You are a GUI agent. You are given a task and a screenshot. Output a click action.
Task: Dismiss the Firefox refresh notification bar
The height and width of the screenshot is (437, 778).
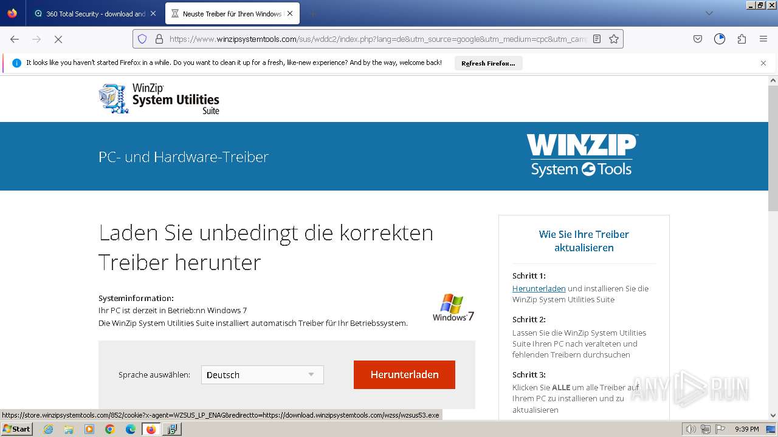(x=763, y=63)
